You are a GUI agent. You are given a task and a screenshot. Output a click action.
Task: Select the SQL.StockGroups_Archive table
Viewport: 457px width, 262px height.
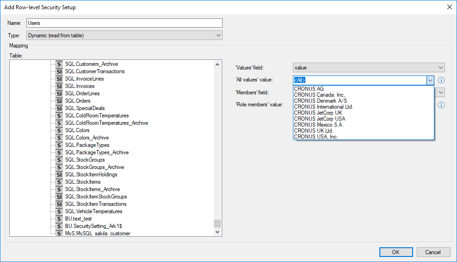coord(94,167)
